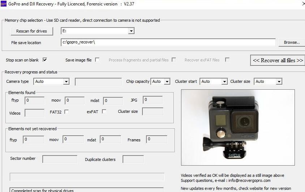305x192 pixels.
Task: Start recovery with Recover all files button
Action: click(278, 60)
